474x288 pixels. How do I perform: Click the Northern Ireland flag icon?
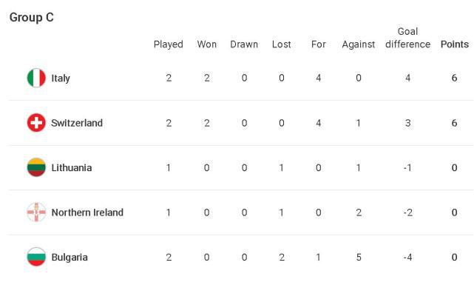[36, 212]
